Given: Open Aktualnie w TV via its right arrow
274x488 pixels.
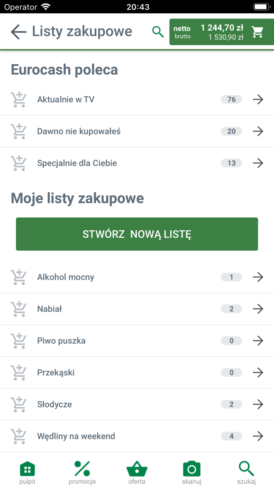Looking at the screenshot, I should (x=258, y=99).
